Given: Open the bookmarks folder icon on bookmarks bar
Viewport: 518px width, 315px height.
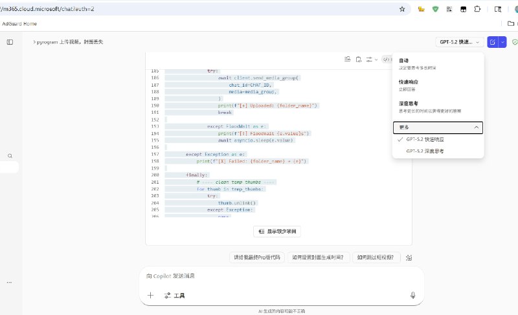Looking at the screenshot, I should coord(511,23).
